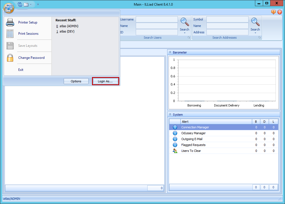Collapse the Barometer panel
Screen dimensions: 285x204
pyautogui.click(x=171, y=52)
